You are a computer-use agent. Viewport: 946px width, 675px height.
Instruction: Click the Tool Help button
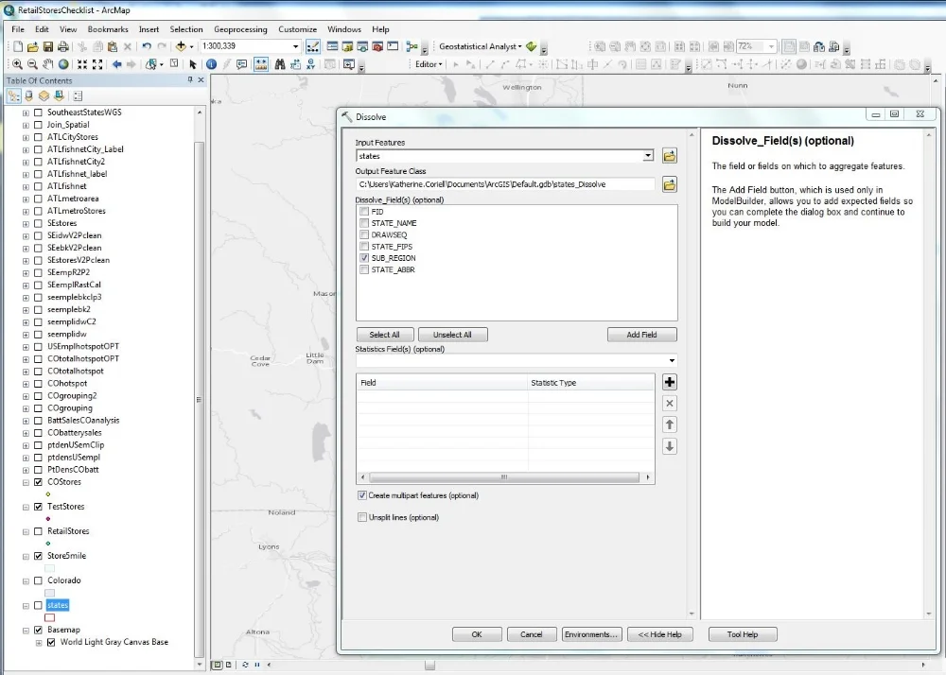pyautogui.click(x=742, y=634)
